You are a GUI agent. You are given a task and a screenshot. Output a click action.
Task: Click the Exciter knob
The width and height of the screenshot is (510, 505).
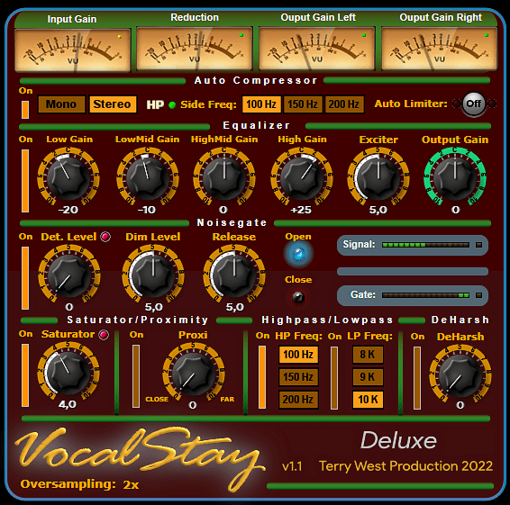point(378,177)
